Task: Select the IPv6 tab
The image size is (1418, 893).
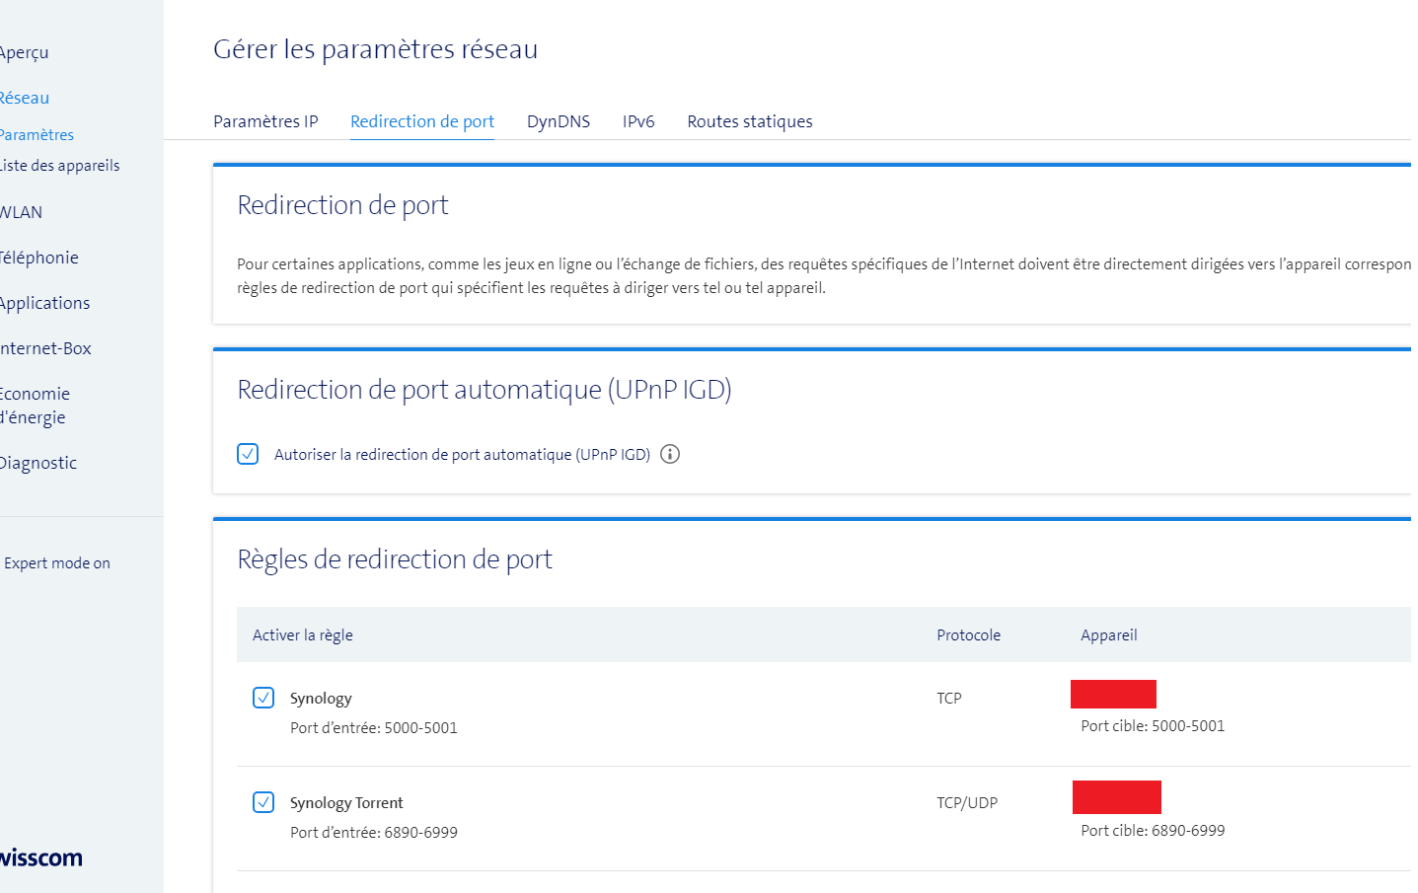Action: [x=638, y=121]
